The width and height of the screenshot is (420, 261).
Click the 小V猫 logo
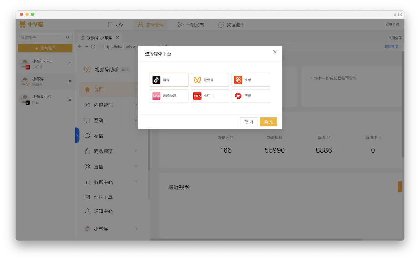pyautogui.click(x=31, y=24)
